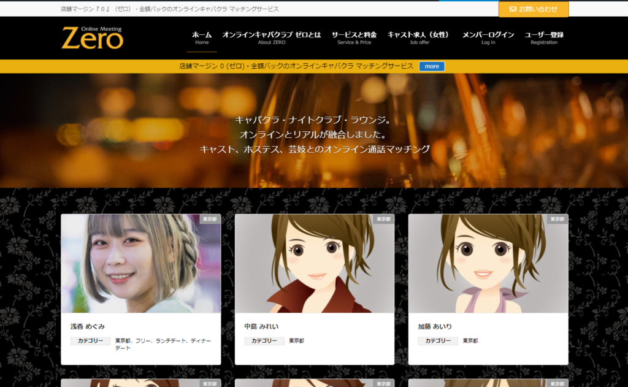Open the お問い合わせ contact button
The height and width of the screenshot is (387, 628).
(x=534, y=9)
